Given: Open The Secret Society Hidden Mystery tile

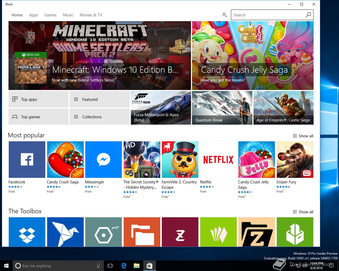Looking at the screenshot, I should (142, 160).
